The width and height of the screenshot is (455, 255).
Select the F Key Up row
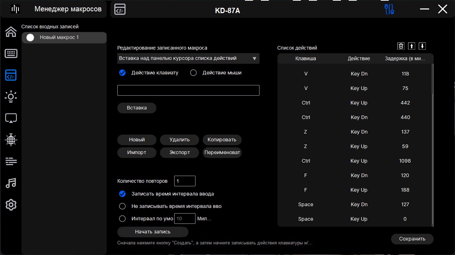[354, 190]
